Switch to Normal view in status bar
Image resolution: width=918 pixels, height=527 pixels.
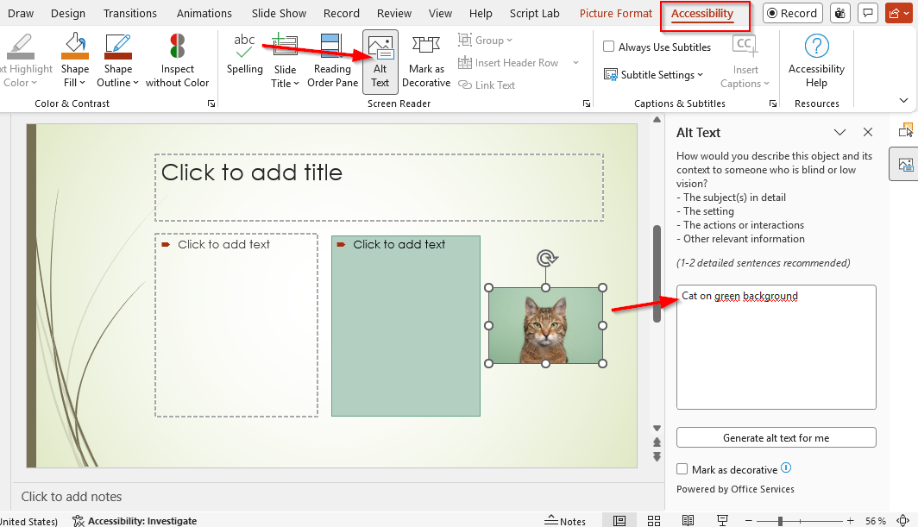(619, 521)
